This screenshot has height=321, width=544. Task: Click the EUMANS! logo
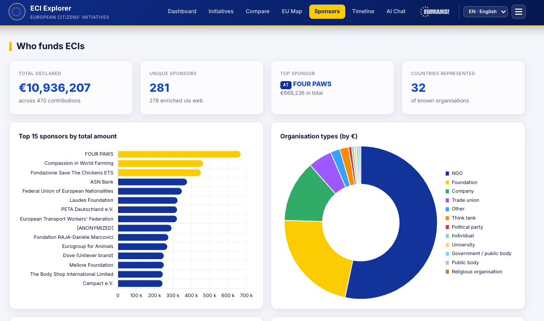tap(434, 12)
